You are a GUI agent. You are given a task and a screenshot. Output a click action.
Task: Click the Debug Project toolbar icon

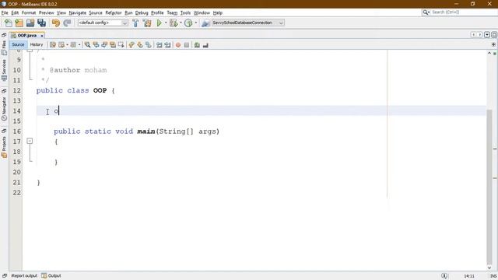pos(174,23)
